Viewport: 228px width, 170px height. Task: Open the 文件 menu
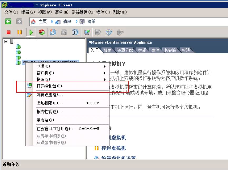click(x=11, y=12)
